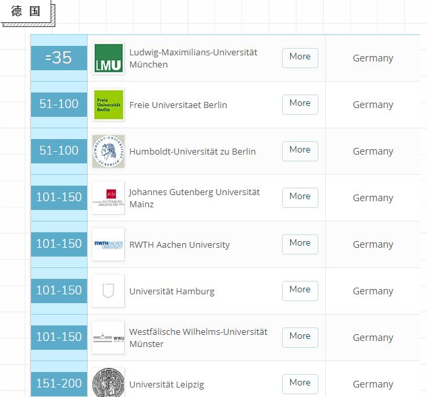Click the LMU München logo
This screenshot has width=427, height=397.
pos(109,58)
